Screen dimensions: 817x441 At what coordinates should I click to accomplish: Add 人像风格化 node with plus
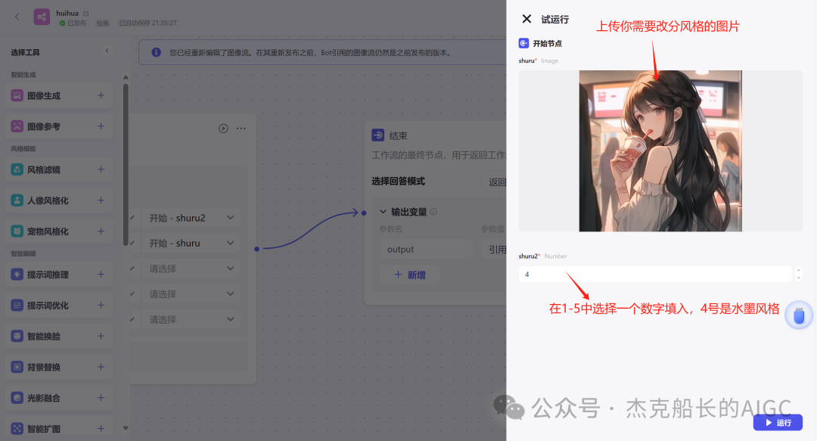[101, 200]
